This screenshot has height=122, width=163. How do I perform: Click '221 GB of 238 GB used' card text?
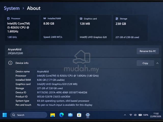127,37
